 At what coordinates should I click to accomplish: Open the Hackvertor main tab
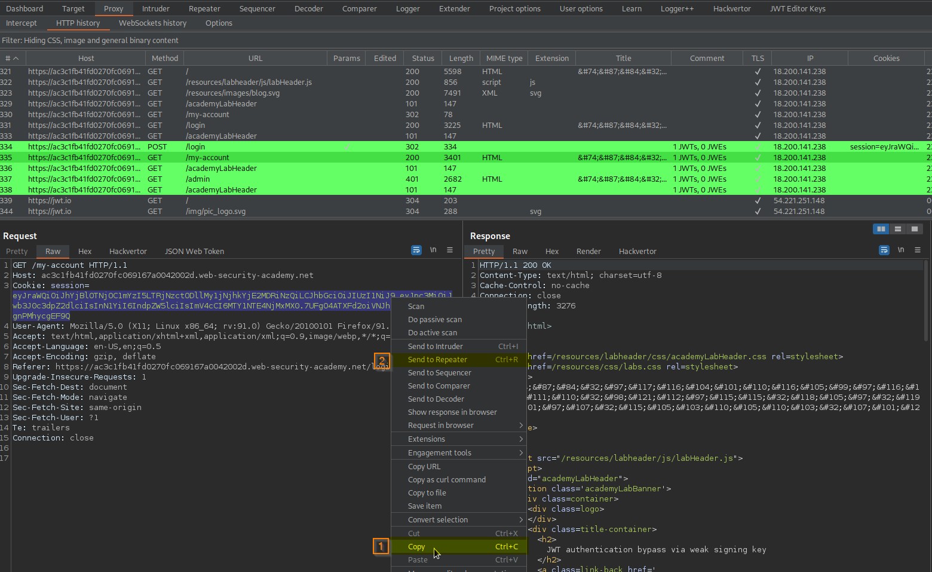pyautogui.click(x=732, y=9)
